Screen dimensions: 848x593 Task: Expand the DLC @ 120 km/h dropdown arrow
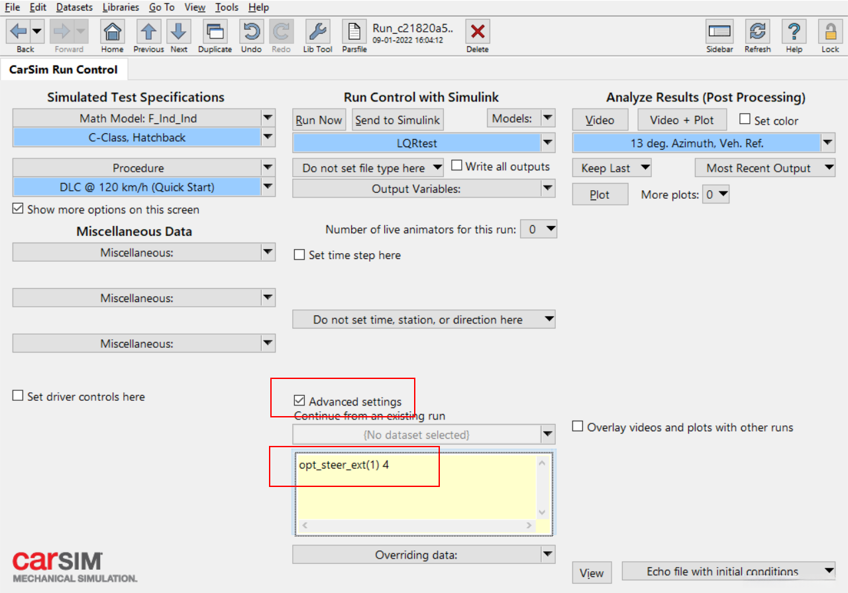(268, 188)
